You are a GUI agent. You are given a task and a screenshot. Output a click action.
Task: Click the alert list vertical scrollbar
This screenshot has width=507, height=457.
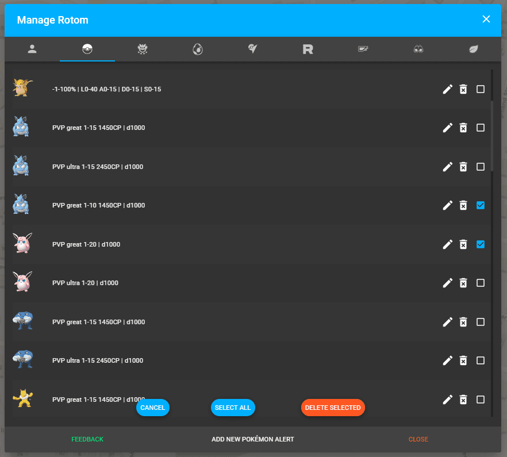(492, 136)
